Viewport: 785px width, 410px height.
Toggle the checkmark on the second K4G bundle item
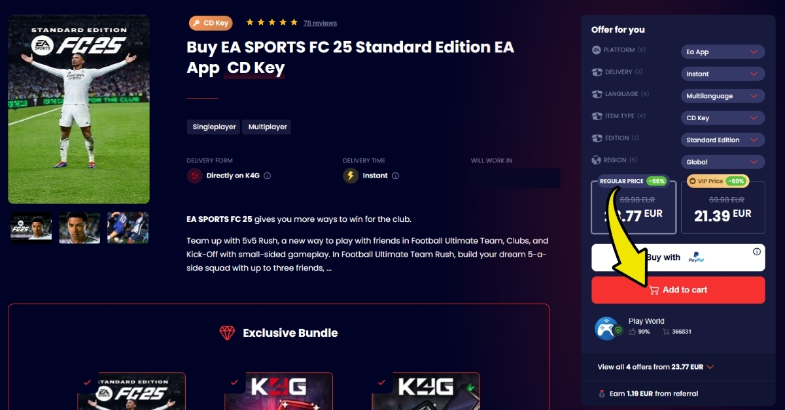click(234, 382)
